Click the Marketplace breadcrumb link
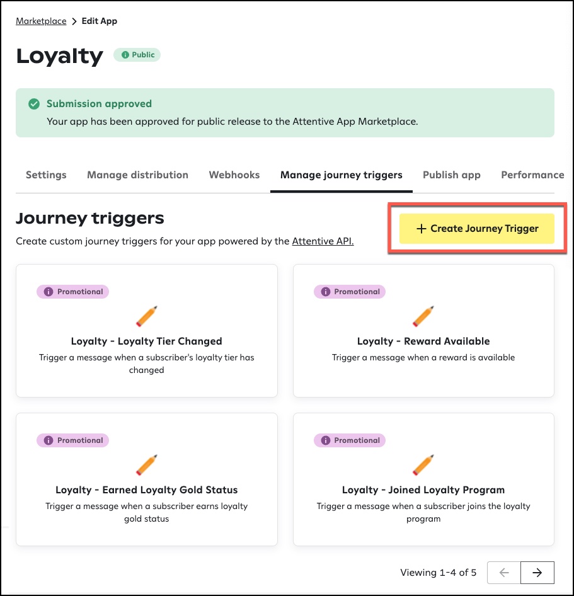Viewport: 574px width, 596px height. pyautogui.click(x=41, y=21)
